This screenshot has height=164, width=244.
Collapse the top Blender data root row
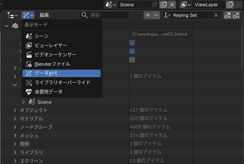click(6, 26)
